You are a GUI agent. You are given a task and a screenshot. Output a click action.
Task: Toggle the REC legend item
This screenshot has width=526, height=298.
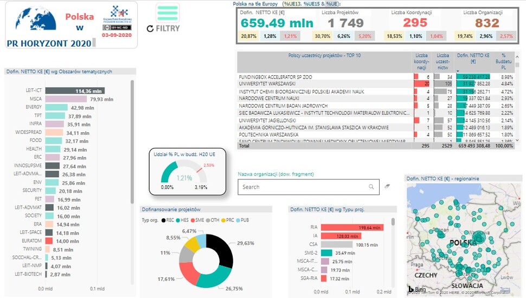pyautogui.click(x=170, y=220)
